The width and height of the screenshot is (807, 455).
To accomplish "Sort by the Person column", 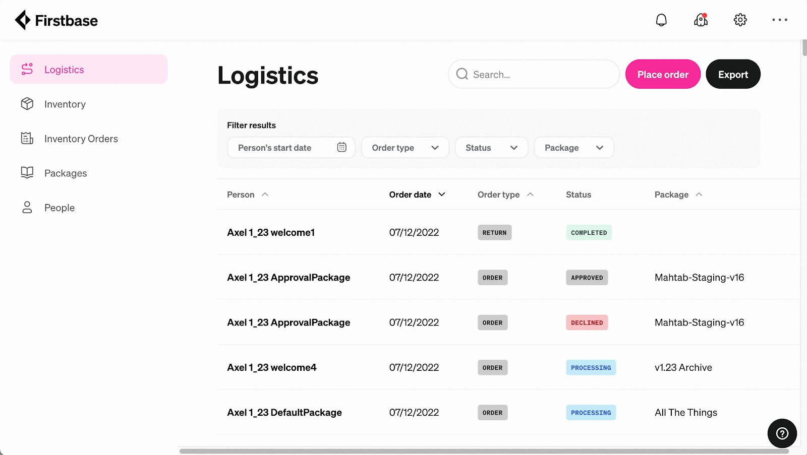I will 248,194.
